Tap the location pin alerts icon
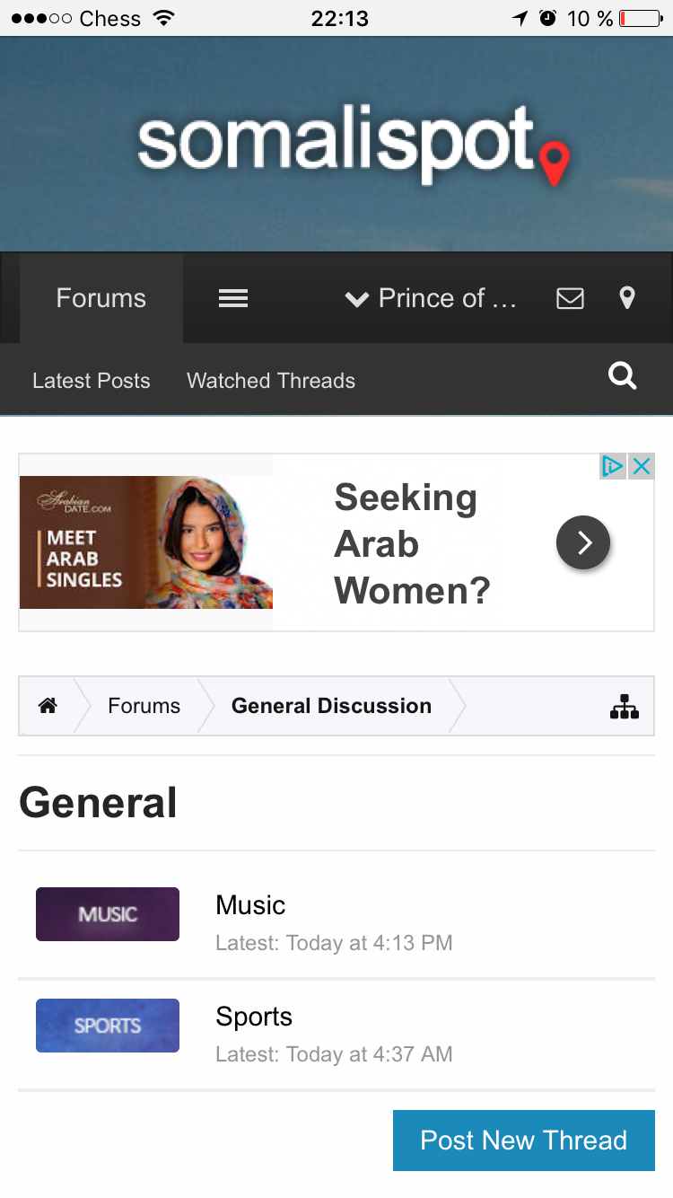This screenshot has width=673, height=1198. (627, 298)
